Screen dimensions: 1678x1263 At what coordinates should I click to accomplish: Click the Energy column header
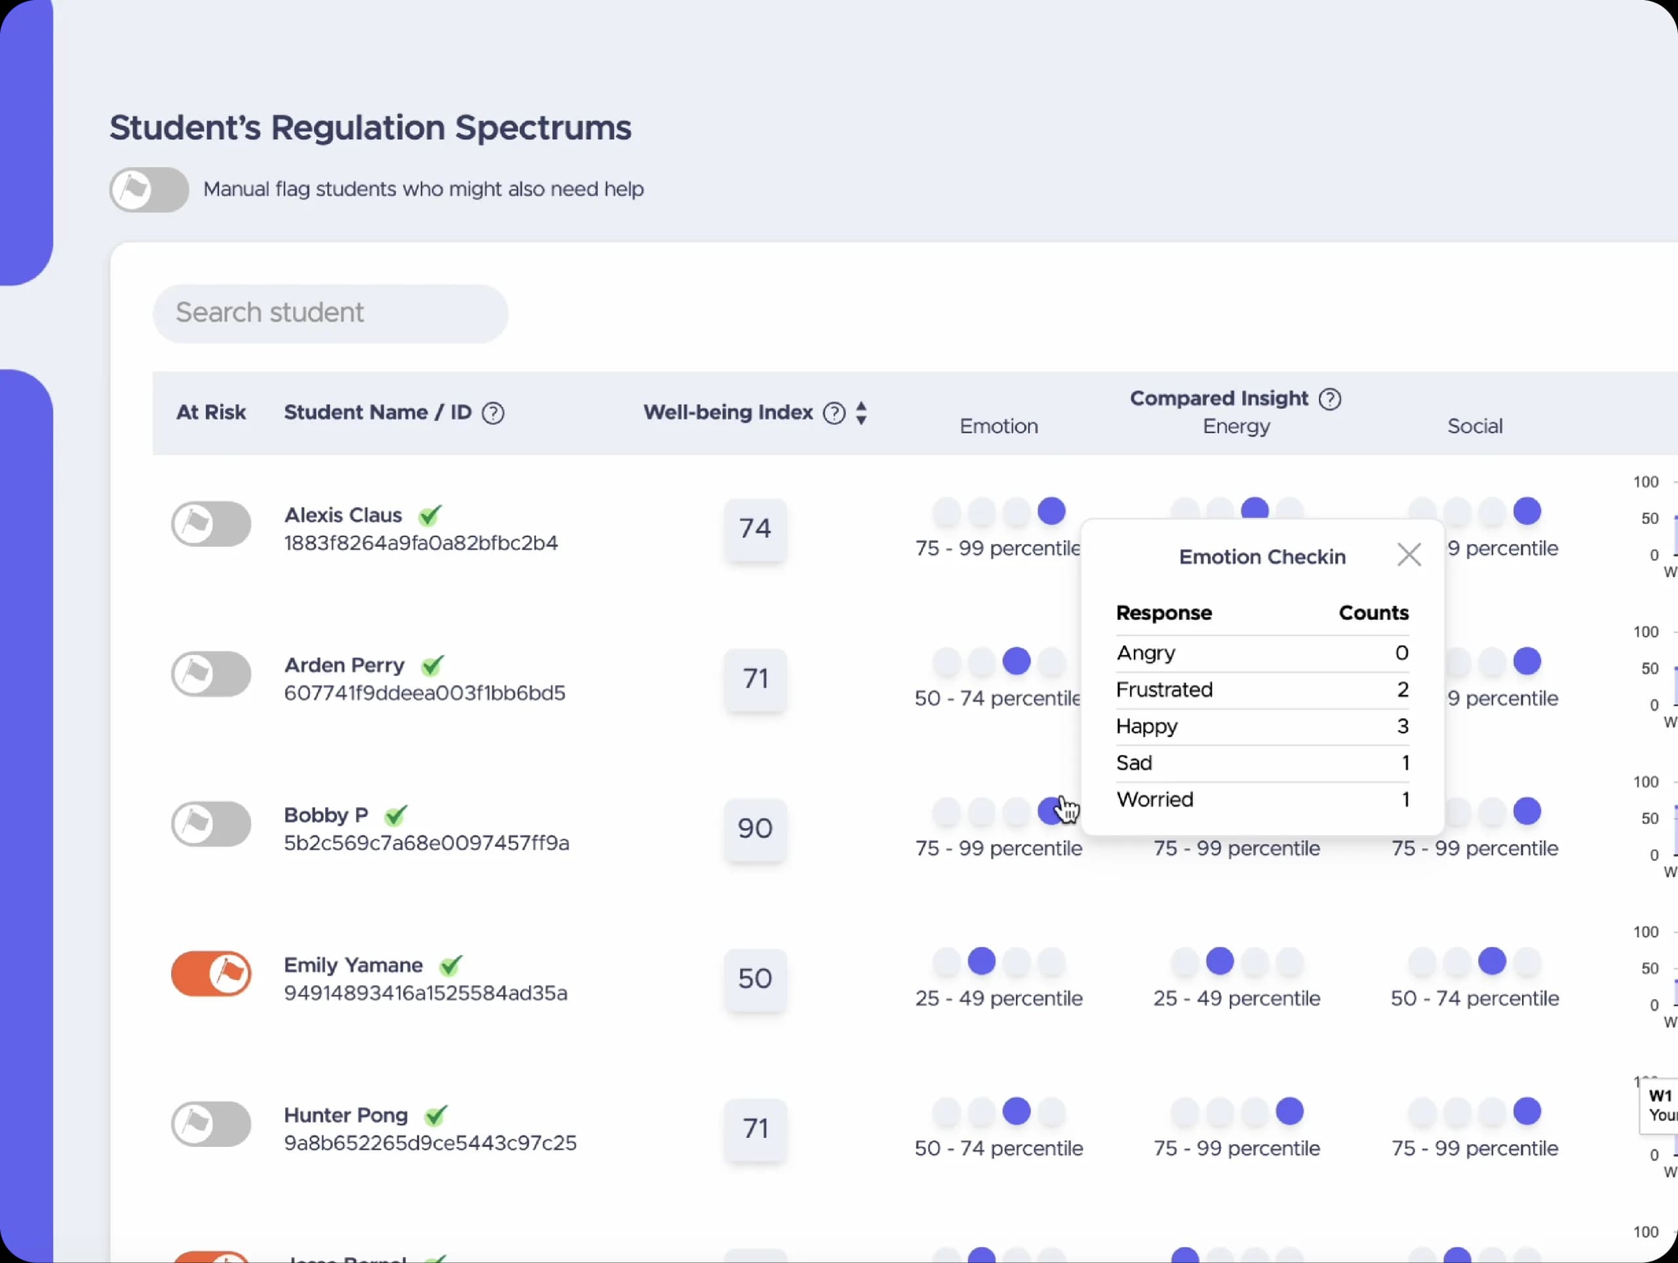(1236, 427)
